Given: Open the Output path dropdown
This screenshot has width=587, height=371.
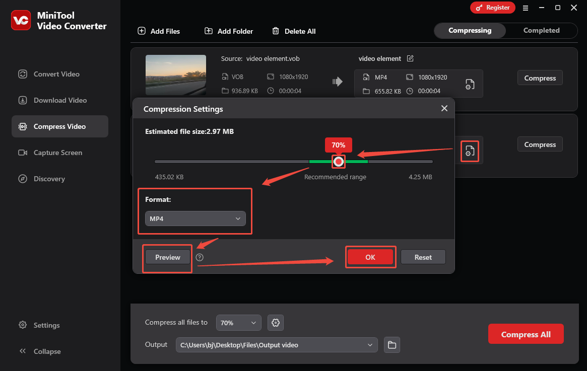Looking at the screenshot, I should tap(277, 345).
